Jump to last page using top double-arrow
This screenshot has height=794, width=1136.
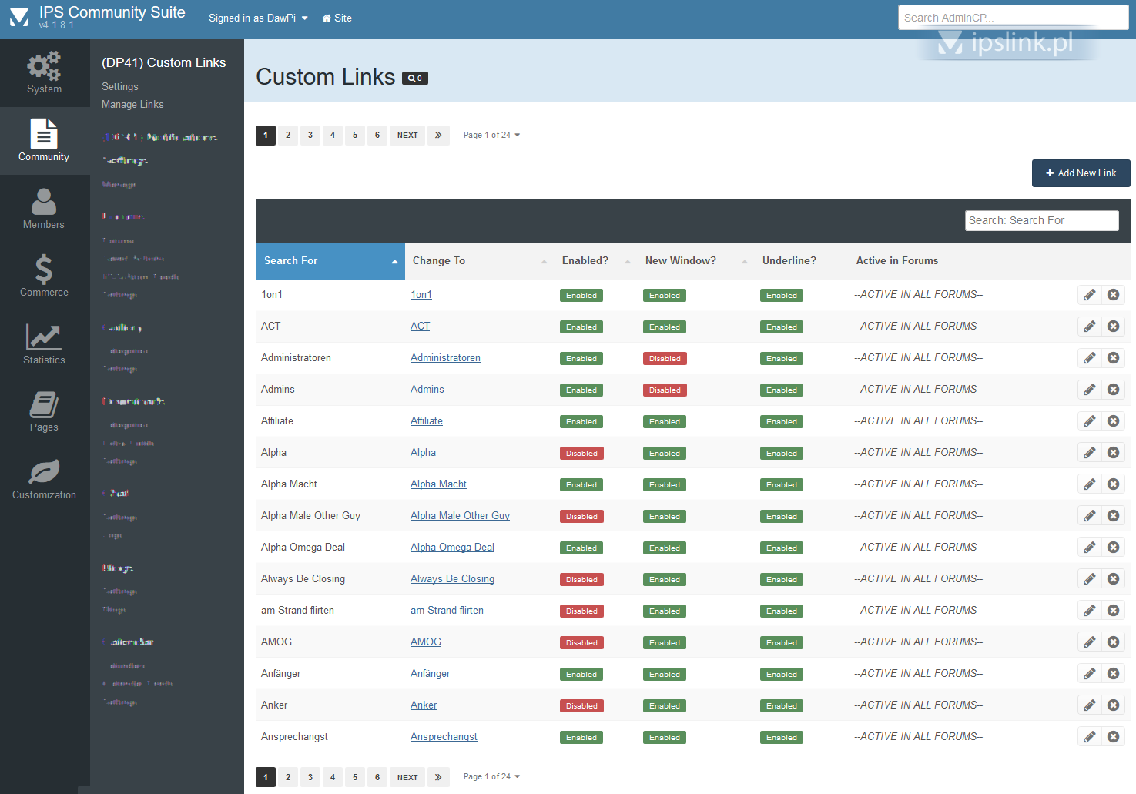(438, 135)
